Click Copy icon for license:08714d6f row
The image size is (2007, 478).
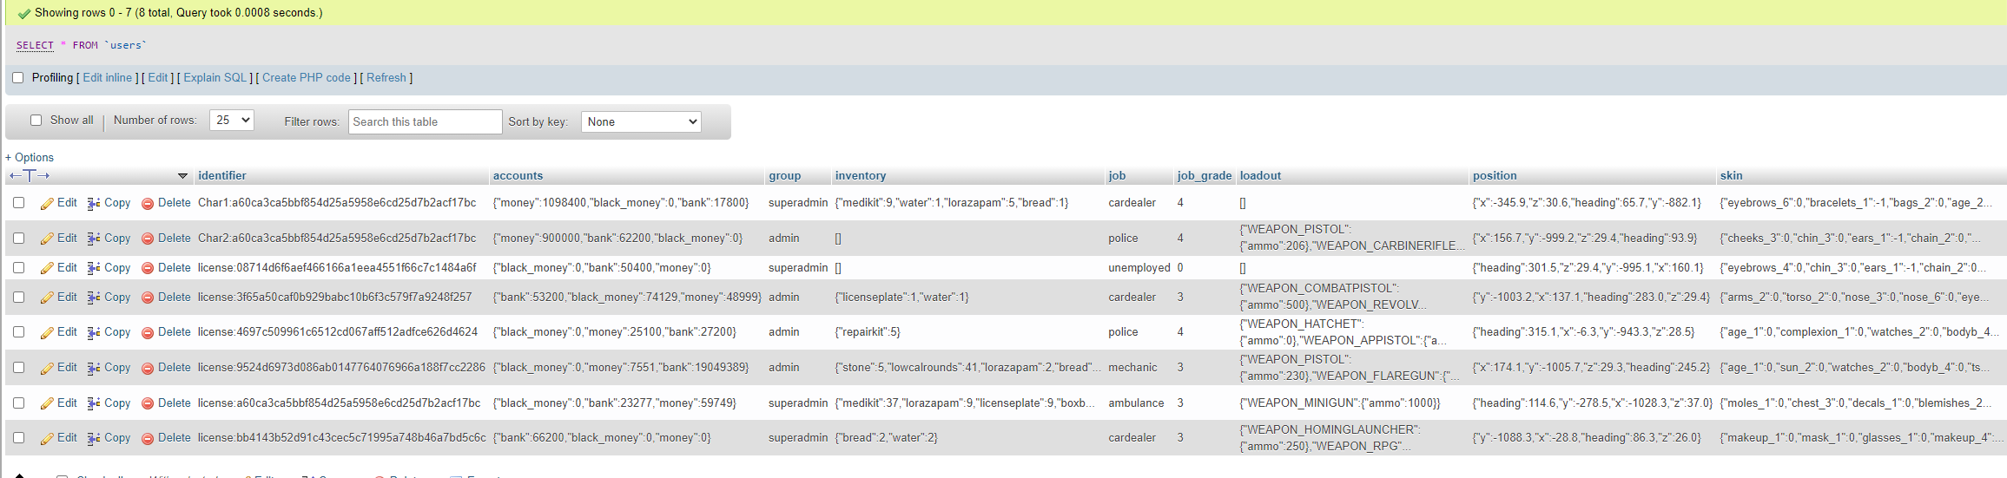click(x=94, y=268)
